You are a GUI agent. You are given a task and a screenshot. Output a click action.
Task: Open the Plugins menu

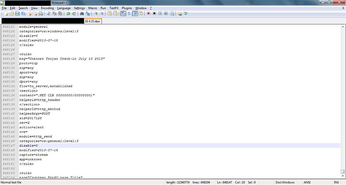(127, 8)
